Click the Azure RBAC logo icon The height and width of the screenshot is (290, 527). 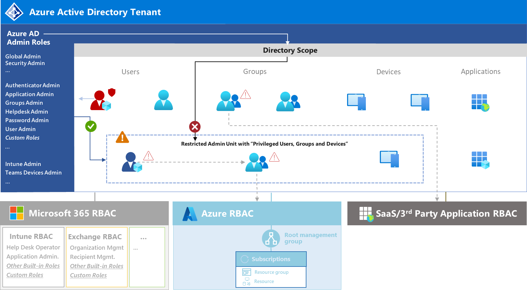pos(190,214)
